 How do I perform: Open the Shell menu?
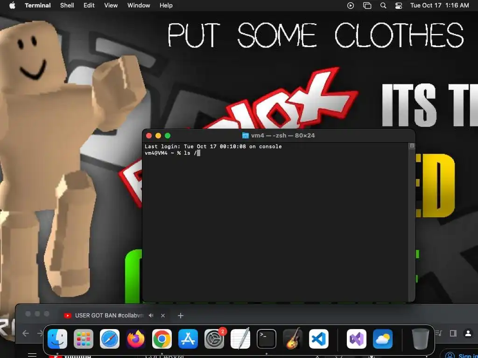[67, 6]
